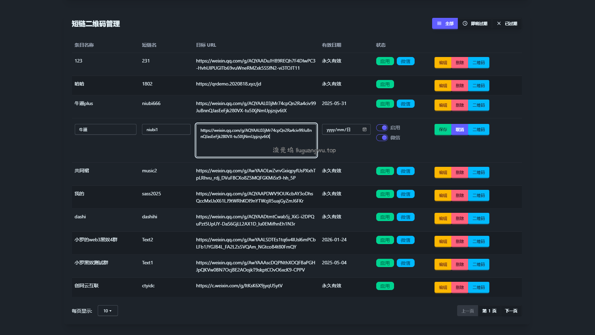The width and height of the screenshot is (595, 335).
Task: Toggle the 启用 switch in edit row
Action: pyautogui.click(x=382, y=128)
